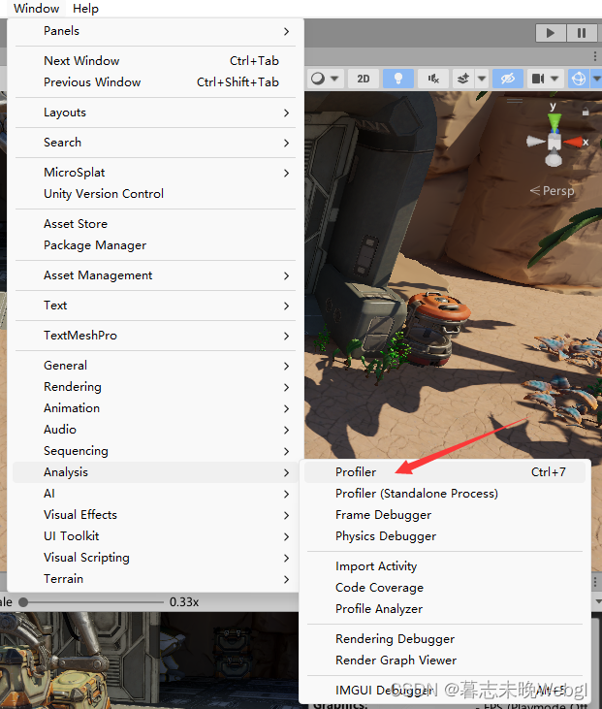Image resolution: width=602 pixels, height=709 pixels.
Task: Expand the Visual Effects submenu
Action: 155,515
